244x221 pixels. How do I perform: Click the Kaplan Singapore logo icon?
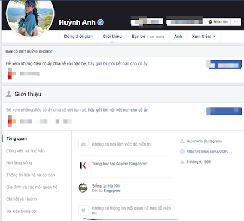pos(83,166)
